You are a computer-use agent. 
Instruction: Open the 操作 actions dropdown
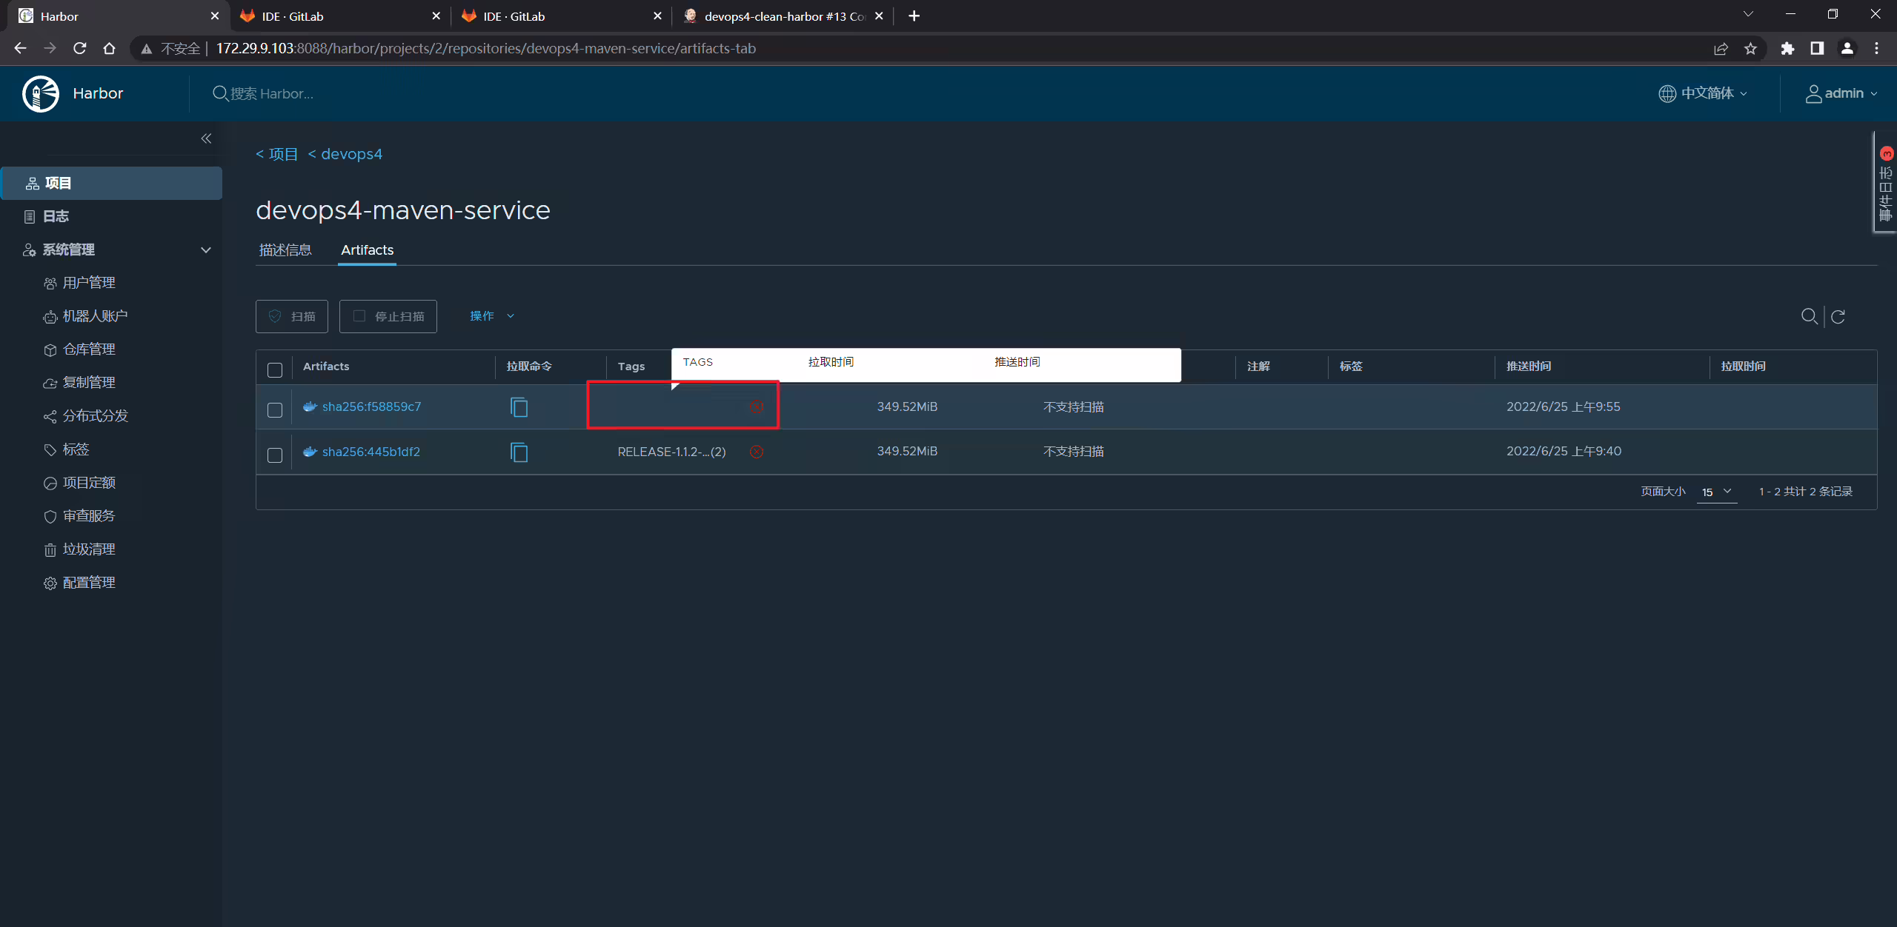point(492,316)
